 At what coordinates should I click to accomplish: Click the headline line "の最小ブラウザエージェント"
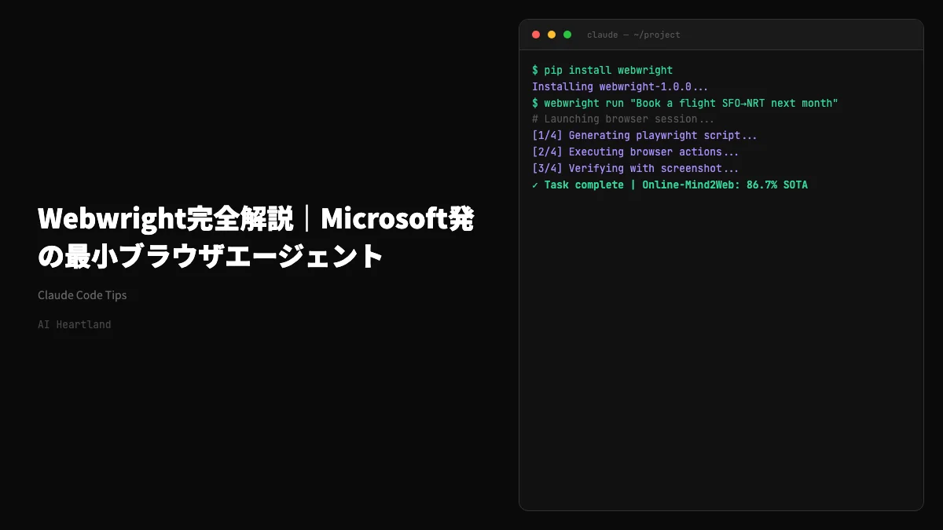211,257
